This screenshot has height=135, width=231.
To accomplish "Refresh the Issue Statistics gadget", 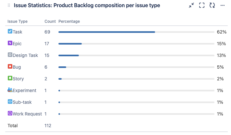I will click(x=212, y=5).
